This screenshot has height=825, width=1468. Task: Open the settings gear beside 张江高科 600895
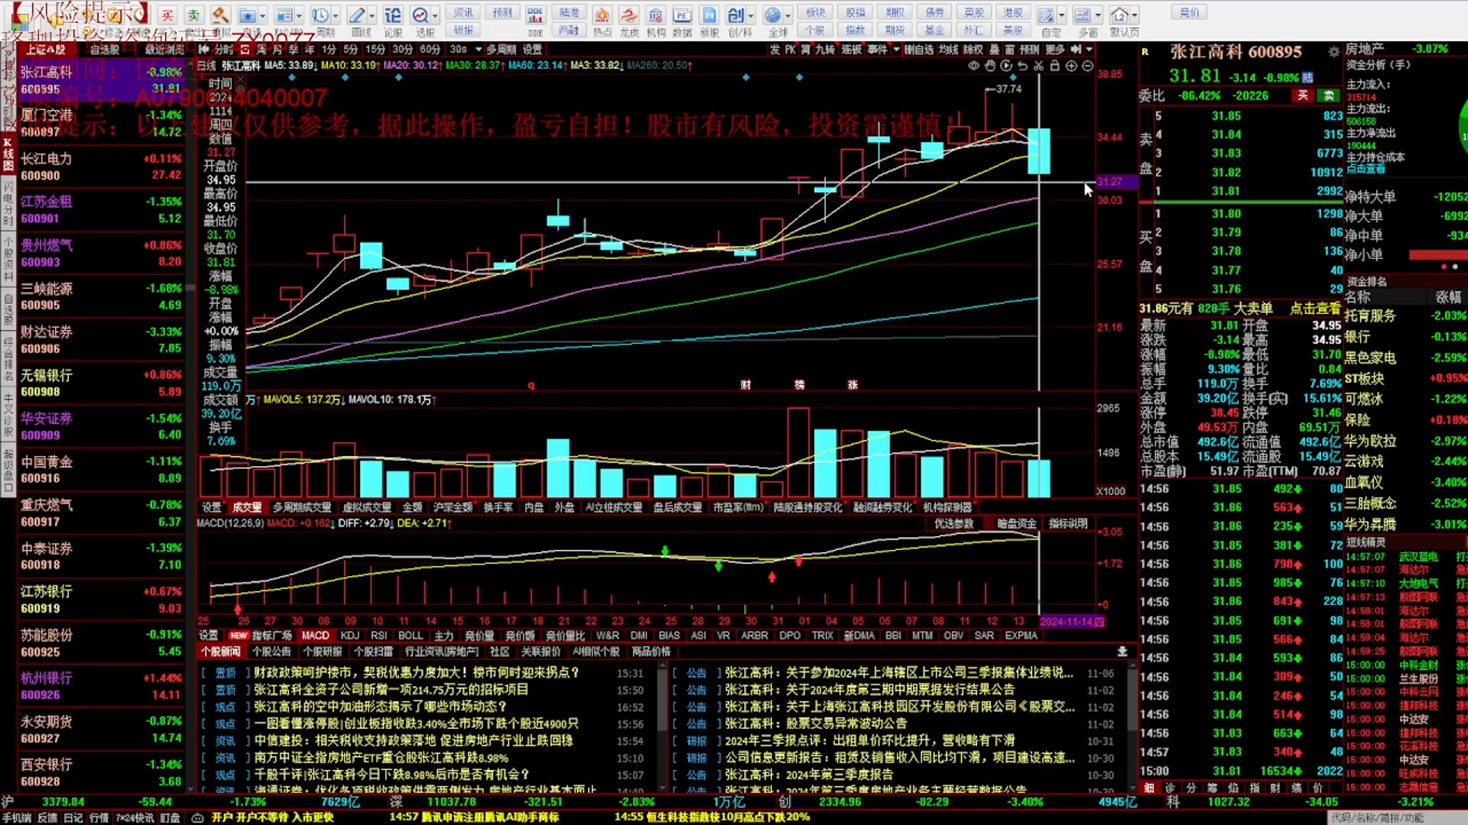click(x=1333, y=52)
